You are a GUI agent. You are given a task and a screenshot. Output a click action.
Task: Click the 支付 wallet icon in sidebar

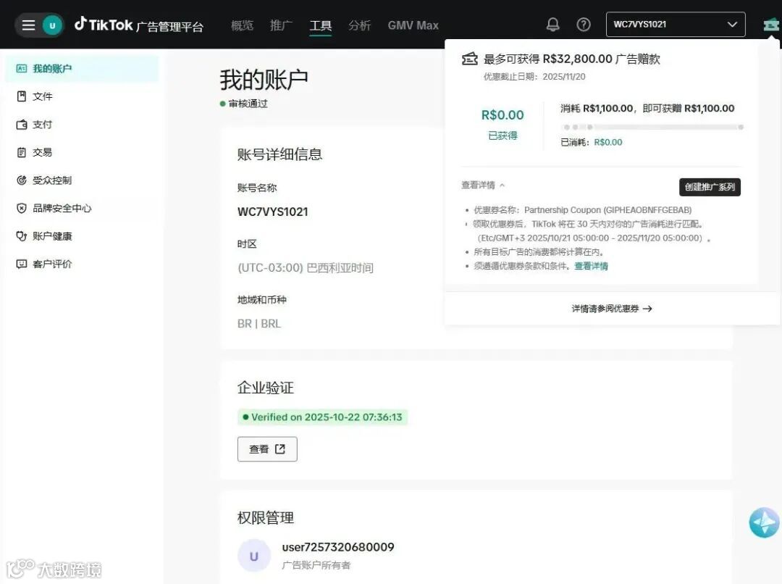pos(22,125)
